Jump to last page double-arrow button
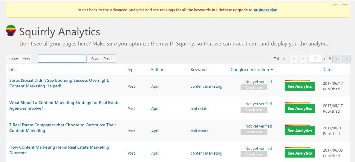 pyautogui.click(x=346, y=59)
